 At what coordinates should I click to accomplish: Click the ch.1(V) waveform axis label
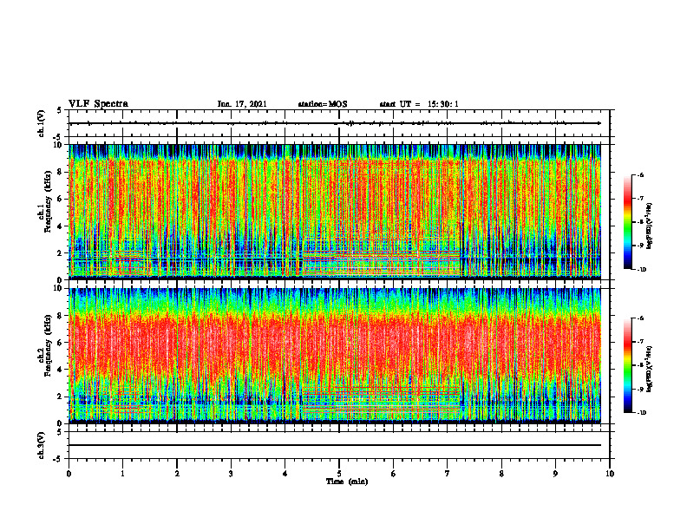click(x=42, y=123)
